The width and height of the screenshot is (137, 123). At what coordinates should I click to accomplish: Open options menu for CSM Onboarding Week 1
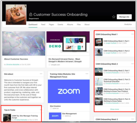(x=132, y=34)
